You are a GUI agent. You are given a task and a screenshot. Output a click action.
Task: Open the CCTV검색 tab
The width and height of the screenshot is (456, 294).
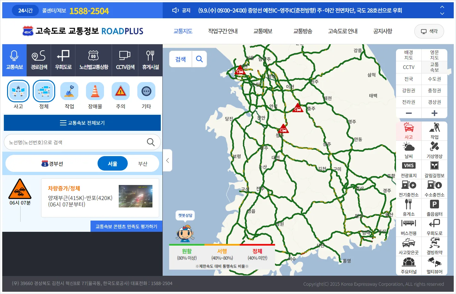[x=125, y=60]
